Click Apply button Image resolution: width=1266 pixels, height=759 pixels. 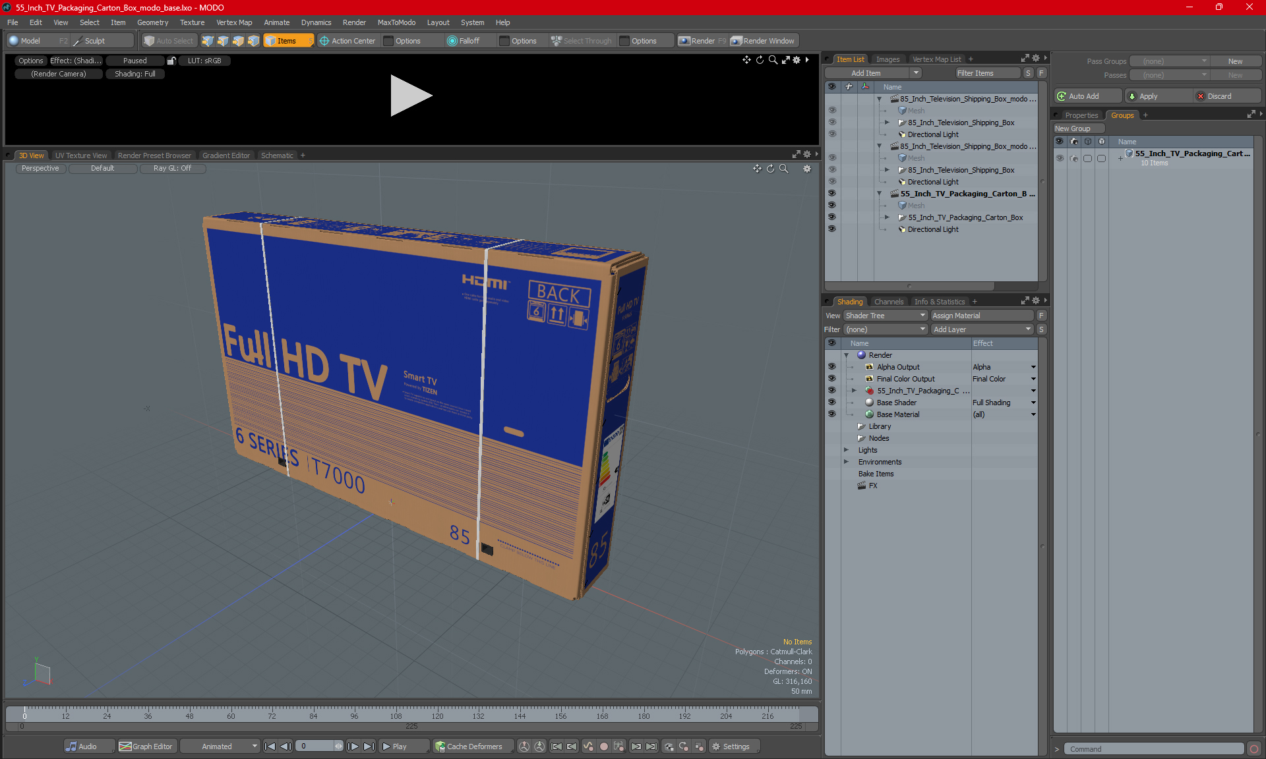(x=1159, y=96)
